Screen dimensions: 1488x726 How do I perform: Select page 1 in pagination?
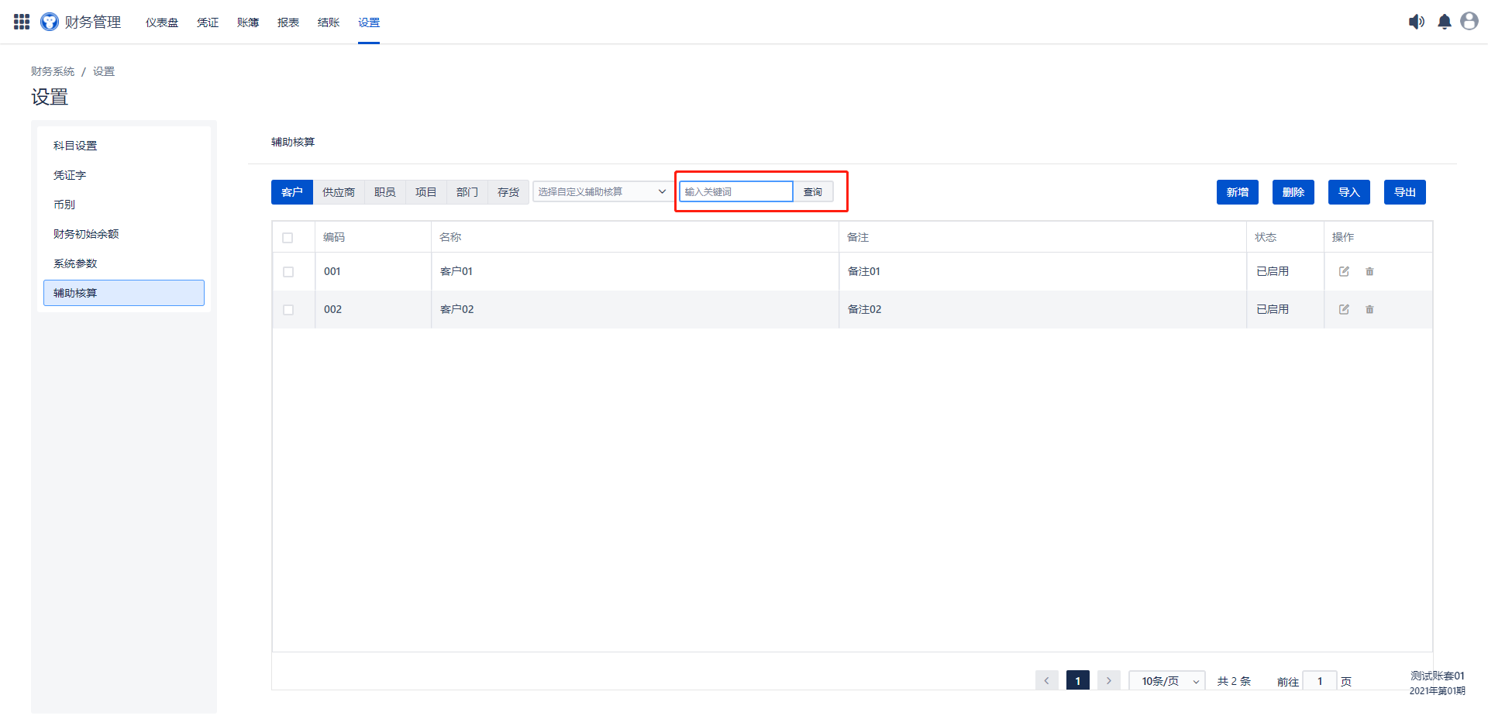pyautogui.click(x=1078, y=680)
